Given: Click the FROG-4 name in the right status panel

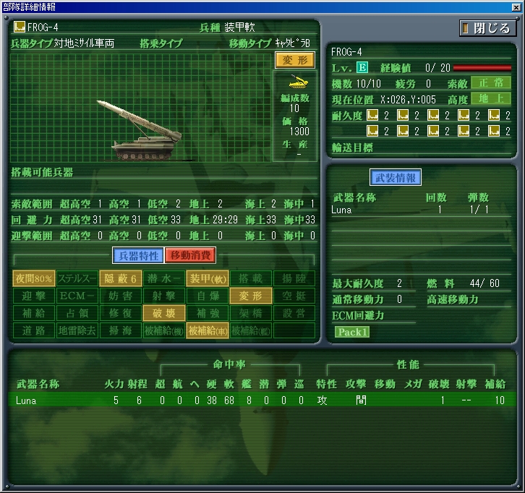Looking at the screenshot, I should pos(346,52).
